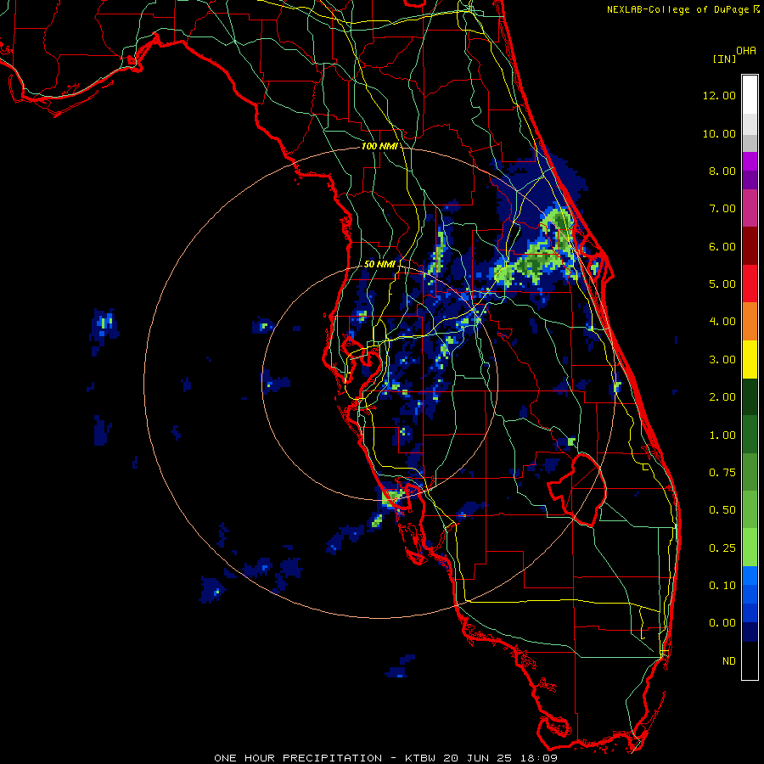Click the OHA product label
Viewport: 764px width, 764px height.
[x=746, y=51]
